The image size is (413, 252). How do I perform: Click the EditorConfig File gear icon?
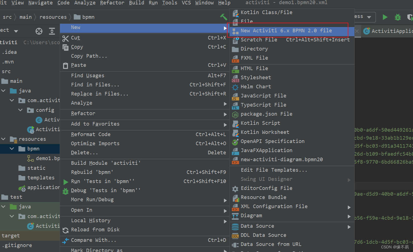coord(235,189)
